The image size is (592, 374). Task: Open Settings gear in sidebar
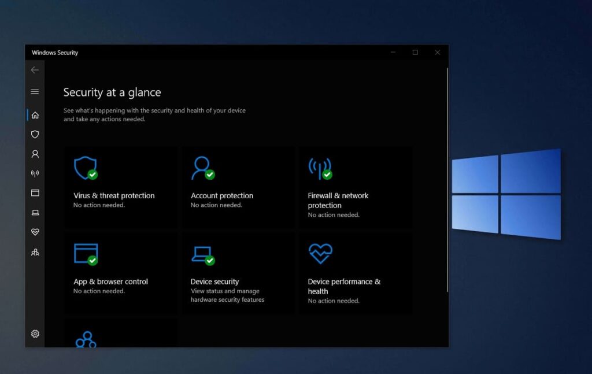pos(35,334)
